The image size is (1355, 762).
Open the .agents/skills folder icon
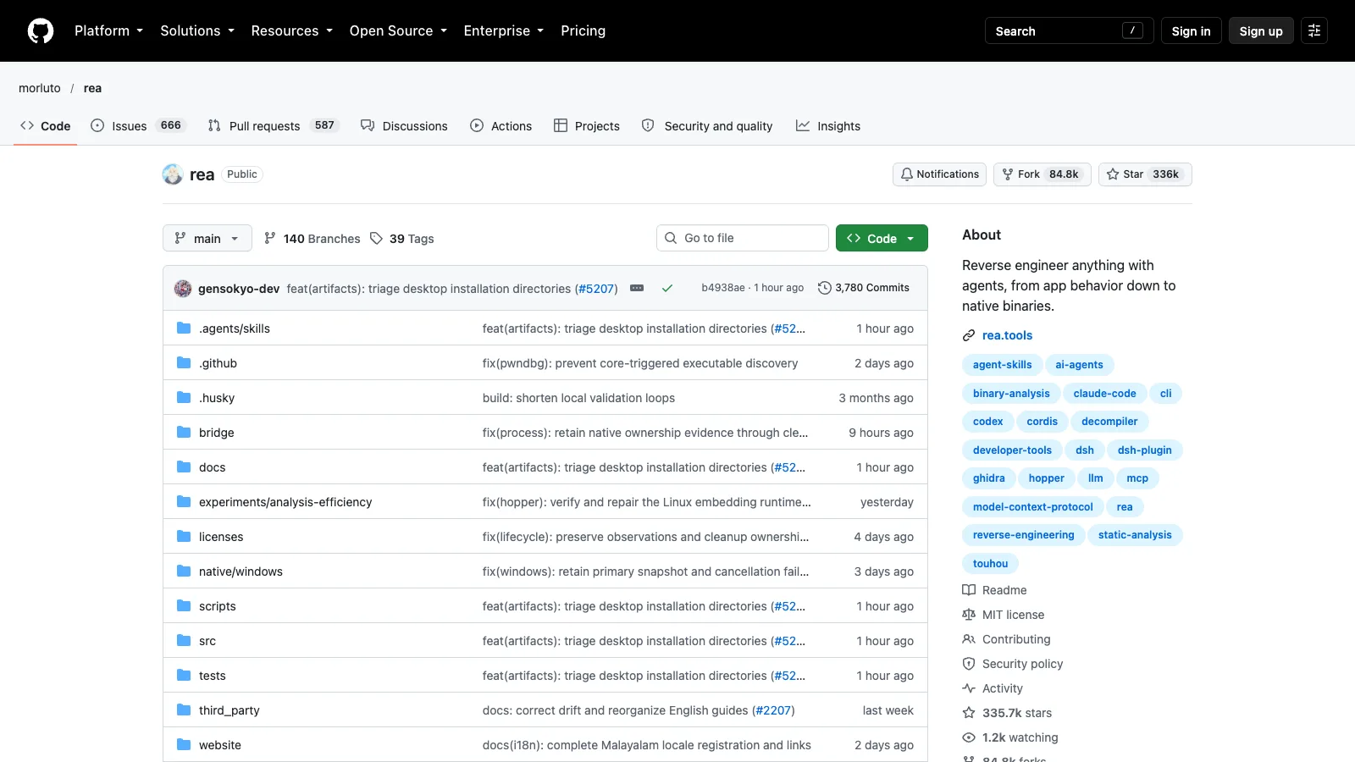(184, 329)
